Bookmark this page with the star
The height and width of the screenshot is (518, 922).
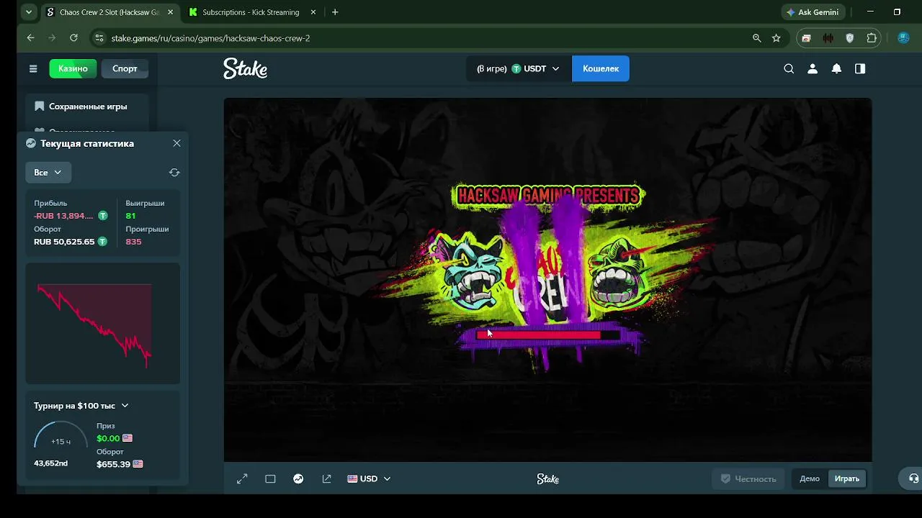(776, 38)
